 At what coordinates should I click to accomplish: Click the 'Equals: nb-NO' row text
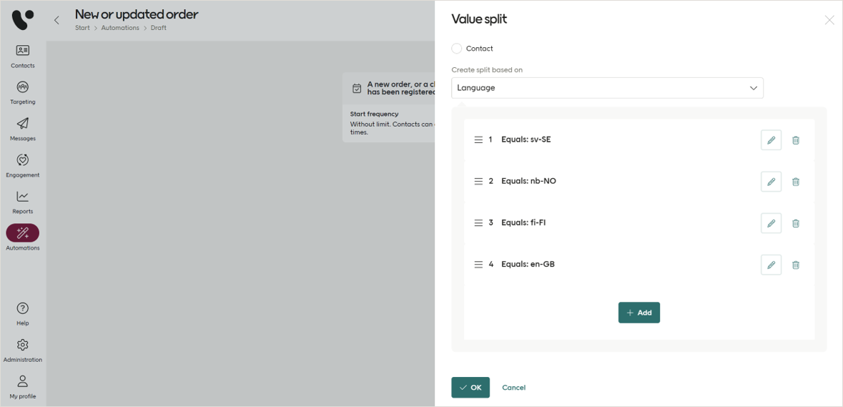click(528, 181)
